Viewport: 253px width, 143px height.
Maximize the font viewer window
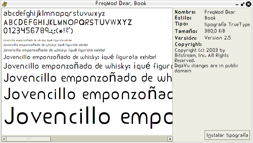tap(242, 4)
